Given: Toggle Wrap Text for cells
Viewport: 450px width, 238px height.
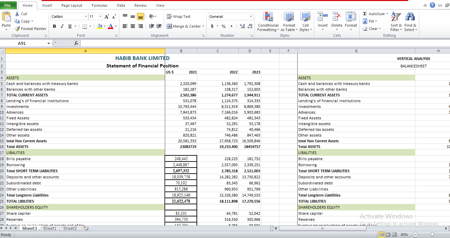Looking at the screenshot, I should (178, 17).
